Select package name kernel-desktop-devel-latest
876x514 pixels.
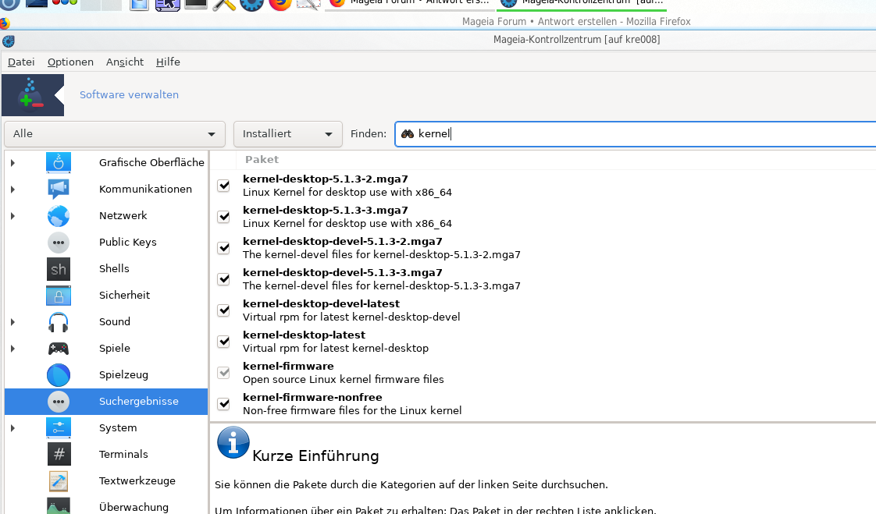click(x=321, y=304)
